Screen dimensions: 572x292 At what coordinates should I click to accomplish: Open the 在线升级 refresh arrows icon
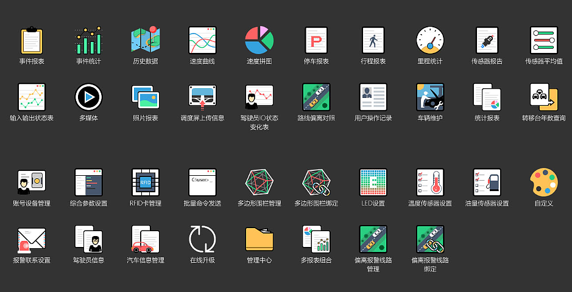[x=202, y=239]
